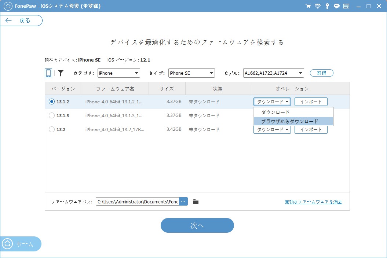Open the モデル dropdown showing A1662,A1723,A1724
The height and width of the screenshot is (258, 387).
tap(273, 73)
